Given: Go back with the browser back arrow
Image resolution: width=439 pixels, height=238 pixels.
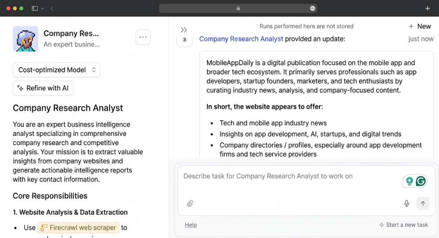Looking at the screenshot, I should tap(52, 9).
